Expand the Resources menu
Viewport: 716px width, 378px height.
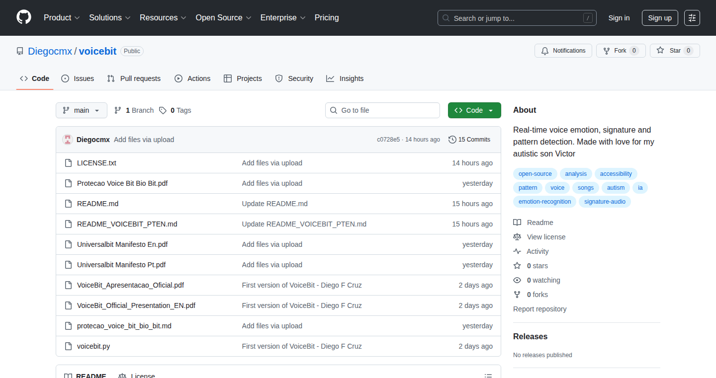(x=163, y=18)
